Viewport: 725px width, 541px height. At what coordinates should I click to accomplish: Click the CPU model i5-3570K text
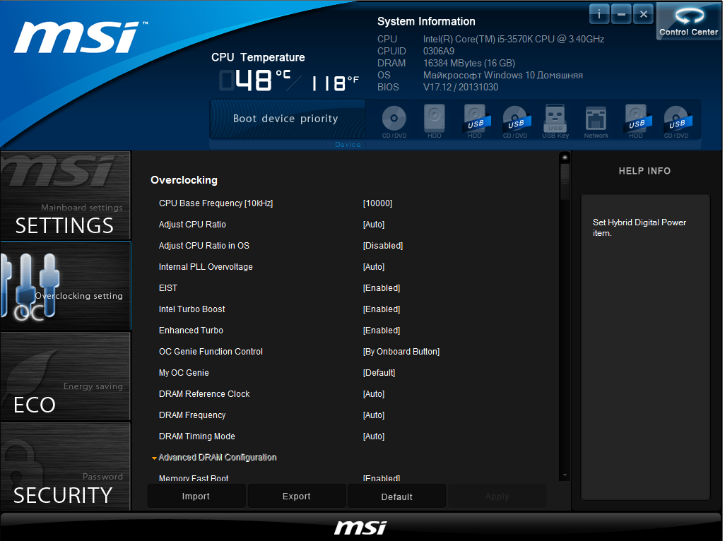point(514,40)
